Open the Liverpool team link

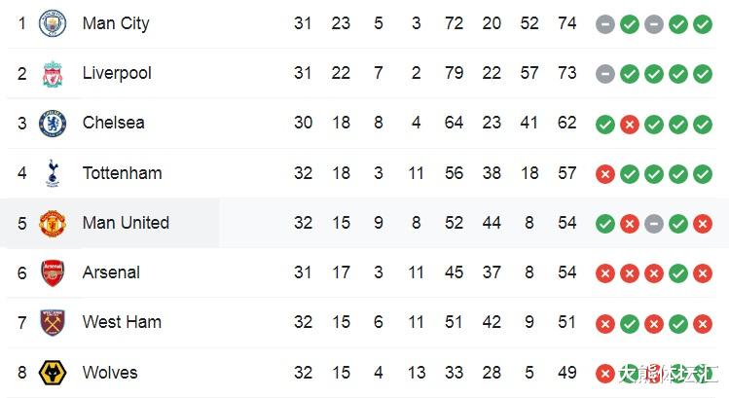point(117,73)
